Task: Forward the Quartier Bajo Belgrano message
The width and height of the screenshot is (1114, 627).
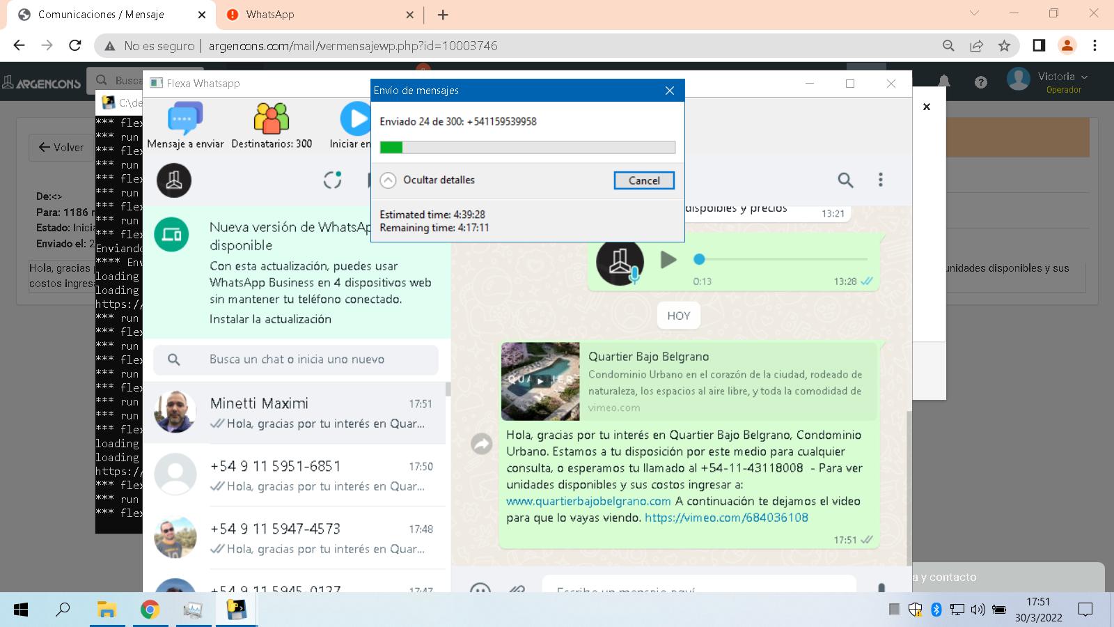Action: pyautogui.click(x=482, y=444)
